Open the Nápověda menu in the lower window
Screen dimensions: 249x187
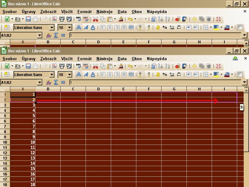[157, 59]
